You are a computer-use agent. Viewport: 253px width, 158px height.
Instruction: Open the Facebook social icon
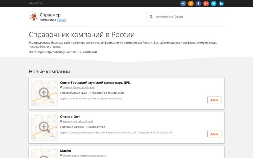pos(198,4)
